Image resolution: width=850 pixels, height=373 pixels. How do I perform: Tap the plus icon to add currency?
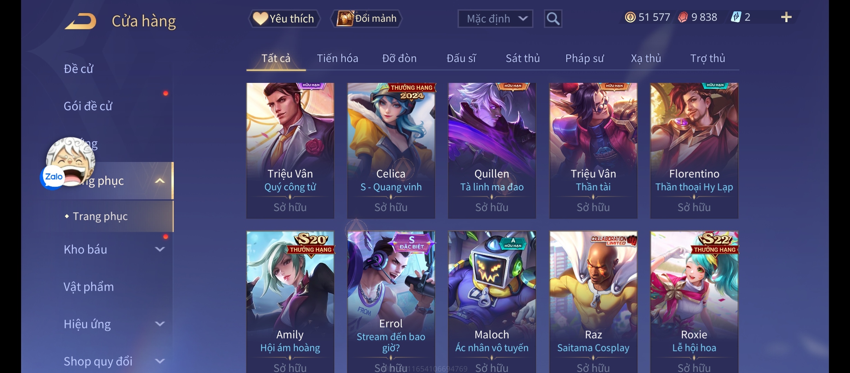click(x=786, y=17)
